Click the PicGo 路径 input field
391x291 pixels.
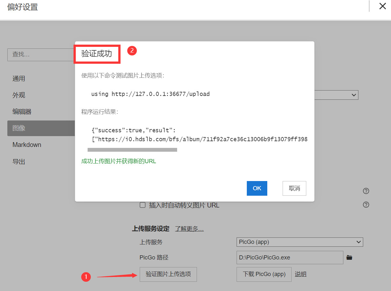click(290, 258)
